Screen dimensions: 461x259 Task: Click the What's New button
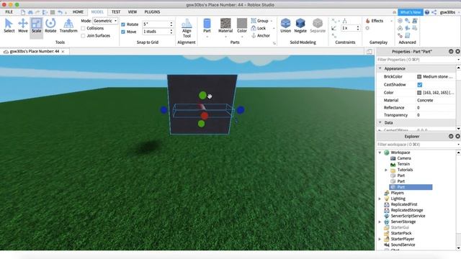tap(411, 12)
